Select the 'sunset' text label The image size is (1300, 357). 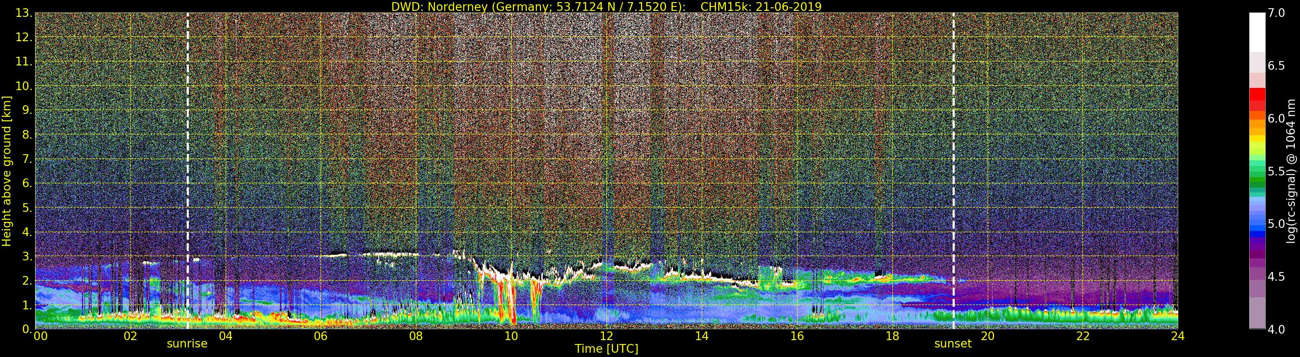coord(952,344)
